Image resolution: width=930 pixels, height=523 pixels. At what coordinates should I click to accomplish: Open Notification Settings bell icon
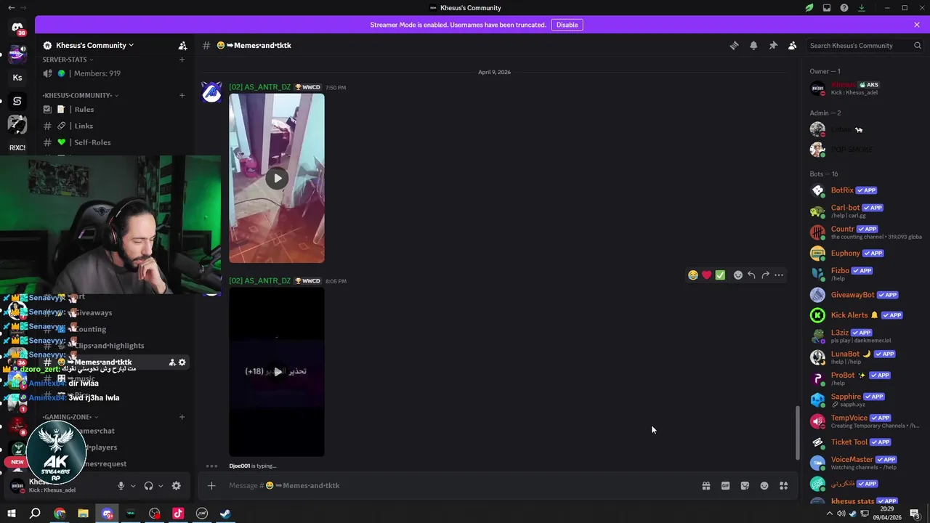coord(753,45)
